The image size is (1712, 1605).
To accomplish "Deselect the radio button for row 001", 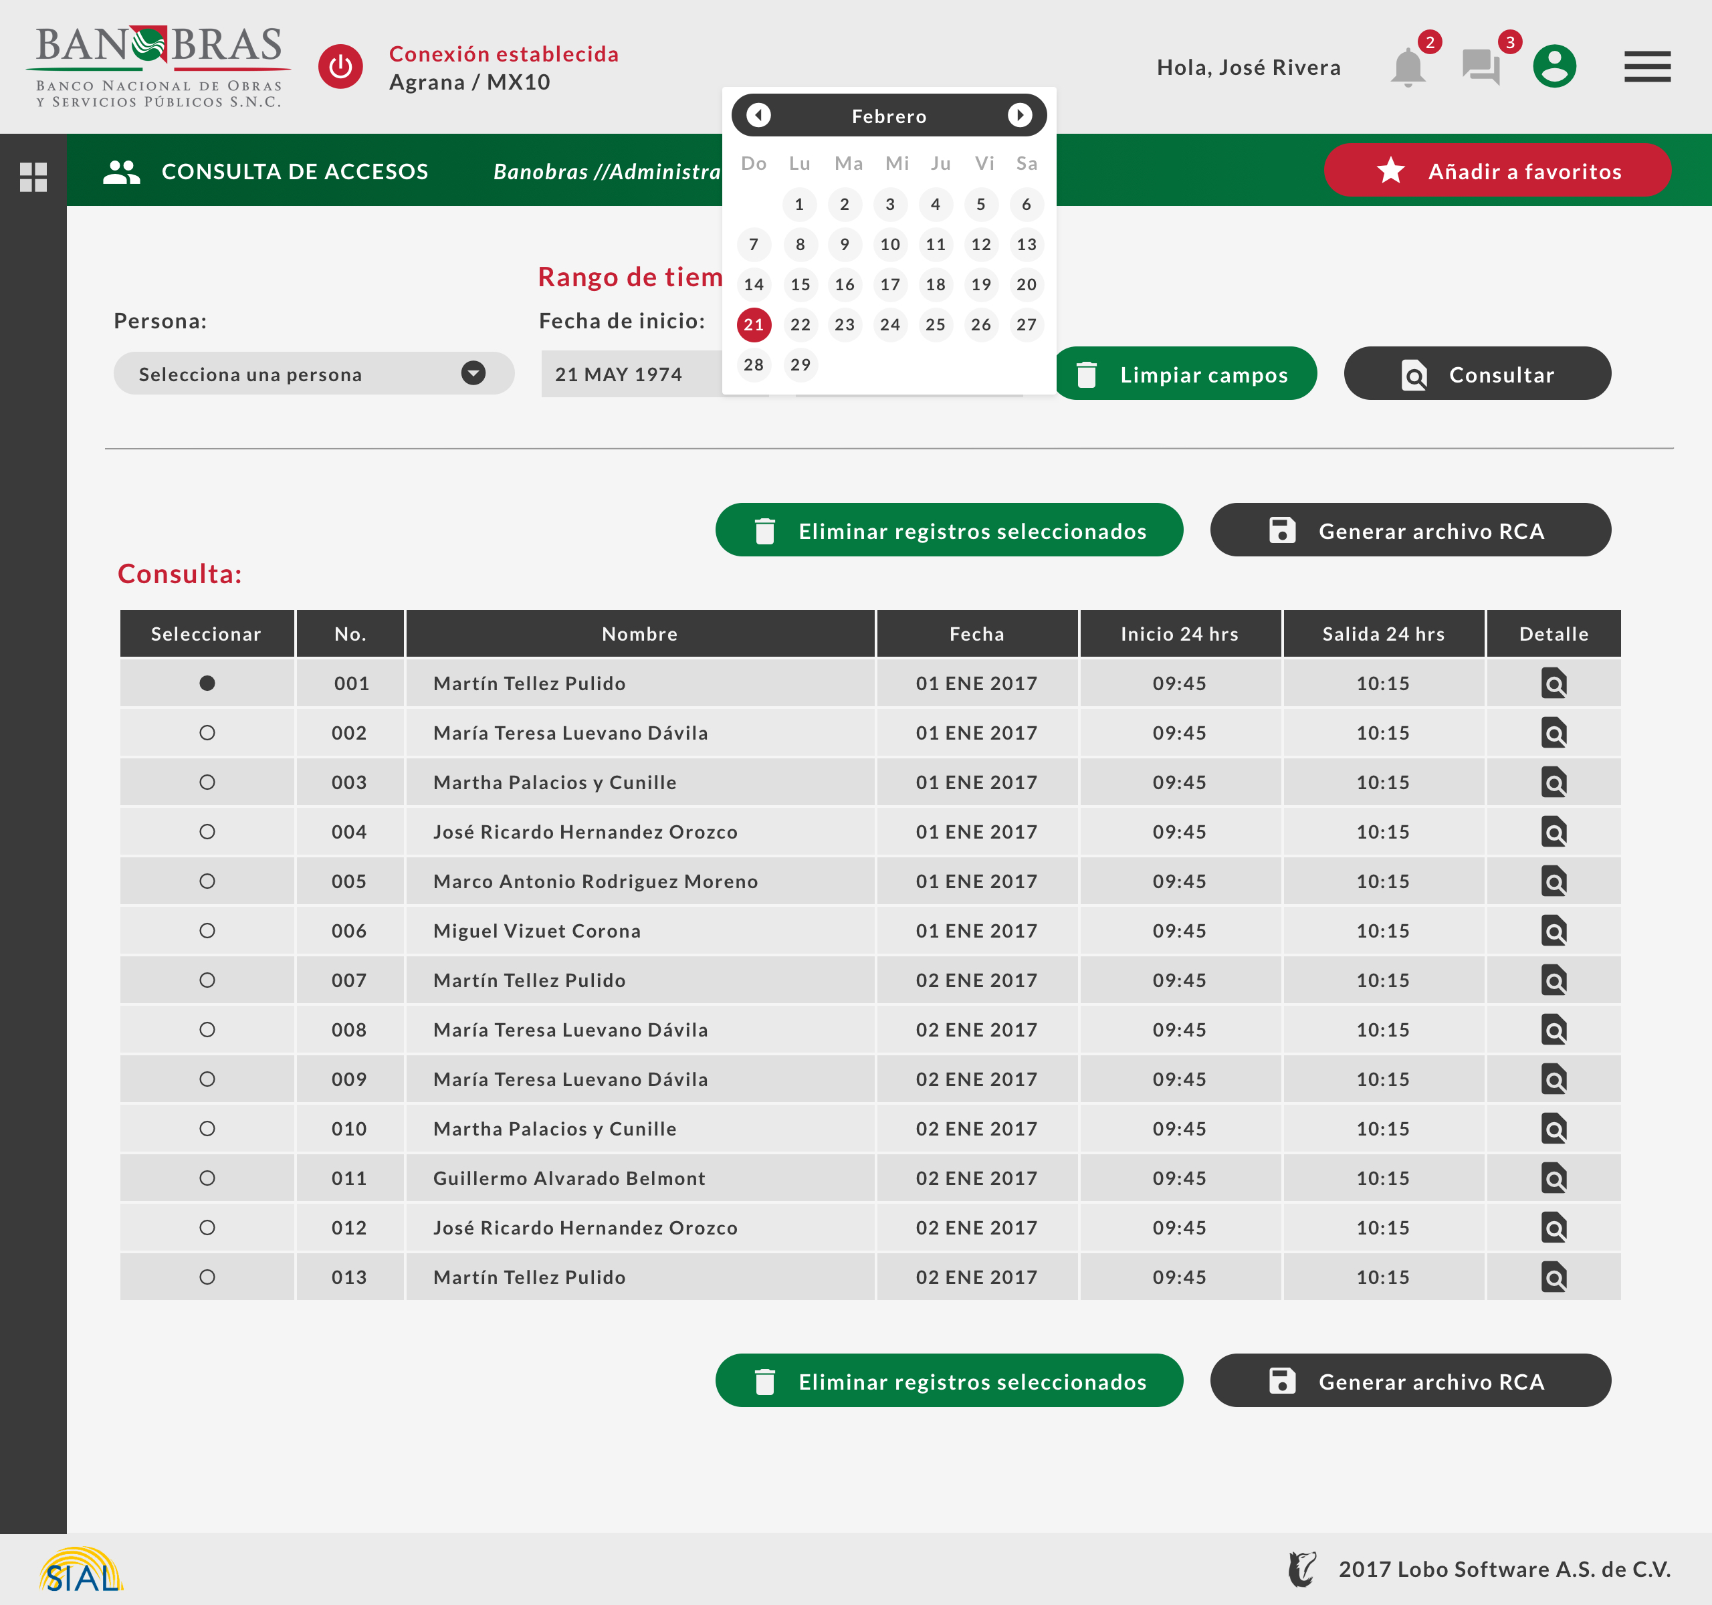I will pyautogui.click(x=207, y=683).
